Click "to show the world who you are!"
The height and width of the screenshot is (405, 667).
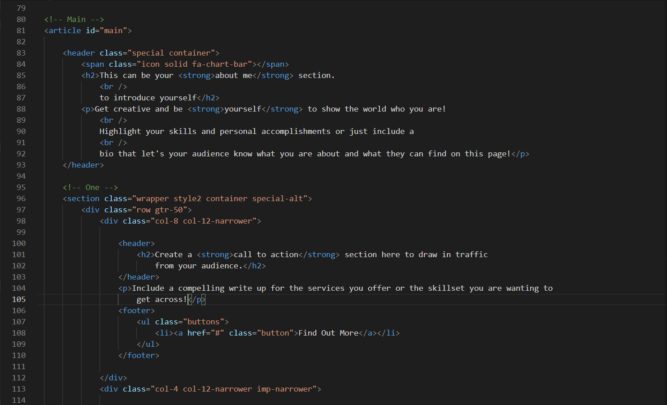click(x=377, y=109)
